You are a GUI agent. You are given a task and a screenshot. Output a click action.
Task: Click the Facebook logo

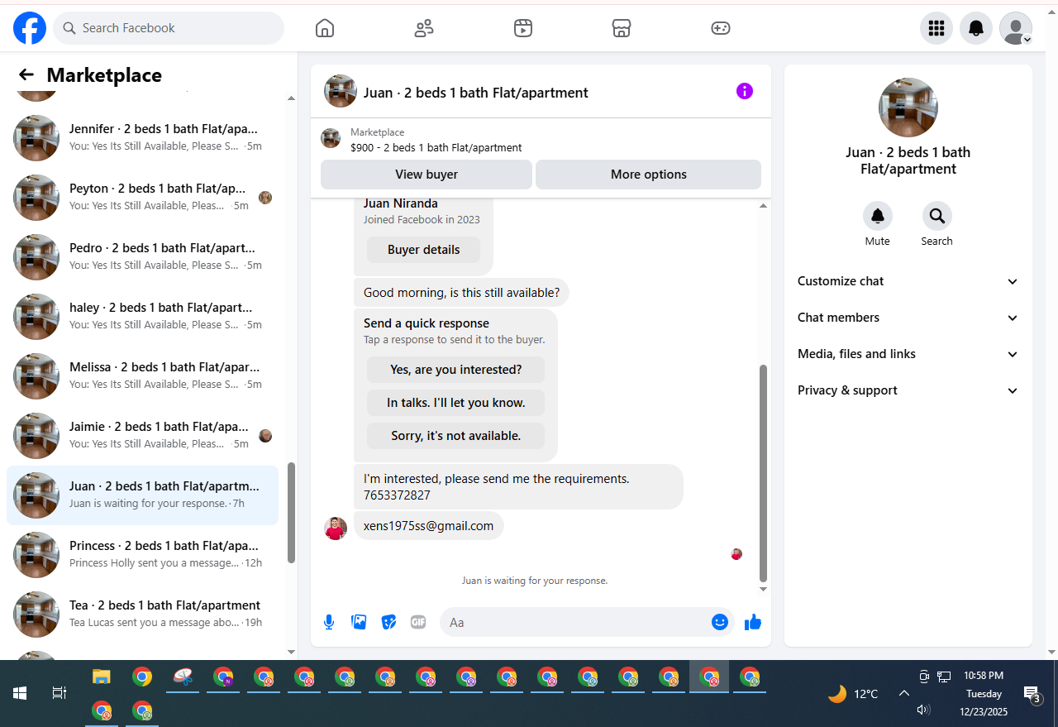click(x=30, y=28)
